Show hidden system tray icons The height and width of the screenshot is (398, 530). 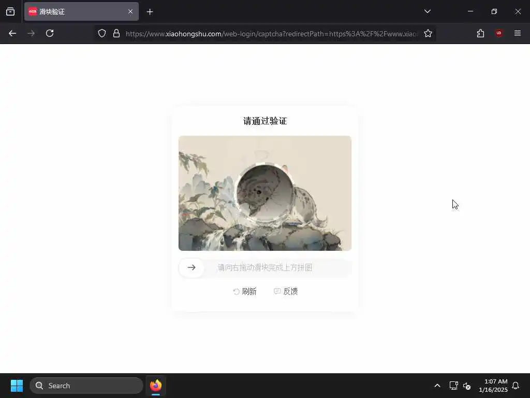(437, 386)
